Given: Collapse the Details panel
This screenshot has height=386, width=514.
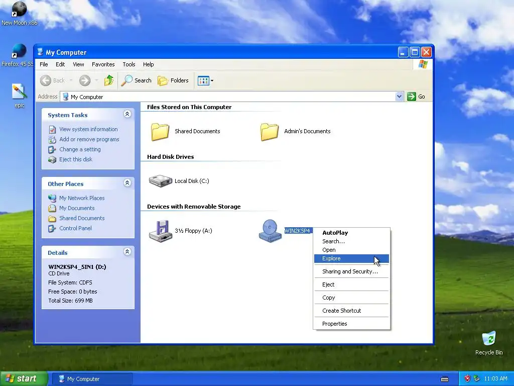Looking at the screenshot, I should click(127, 252).
